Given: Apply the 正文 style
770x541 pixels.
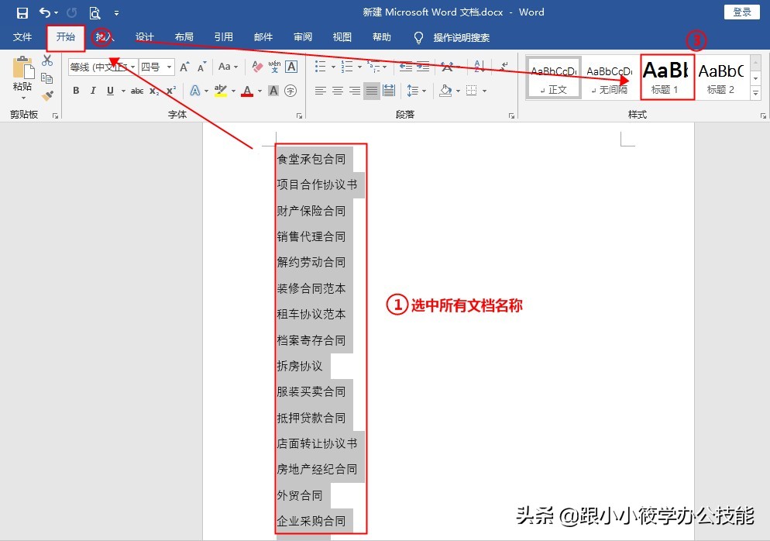Looking at the screenshot, I should (x=555, y=78).
